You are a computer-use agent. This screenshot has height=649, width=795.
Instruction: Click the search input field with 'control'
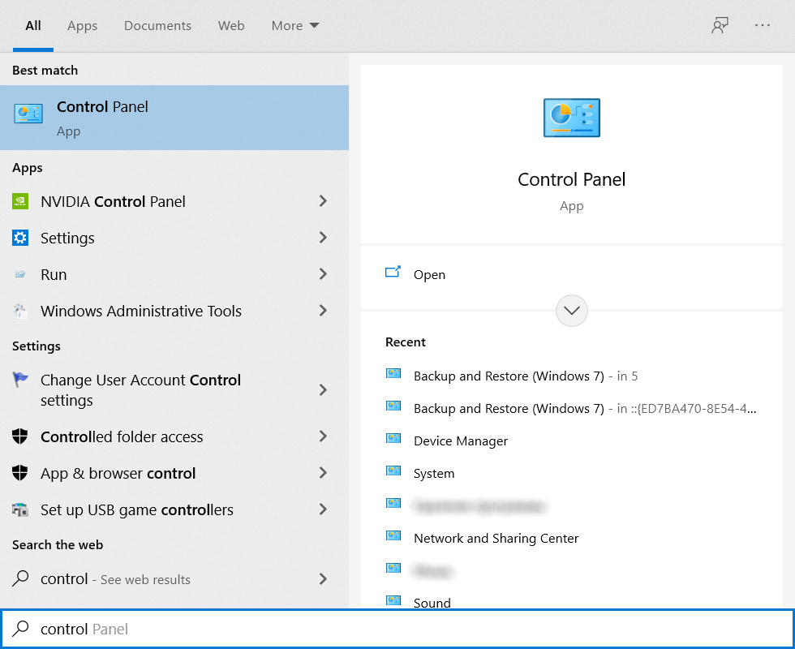tap(397, 629)
